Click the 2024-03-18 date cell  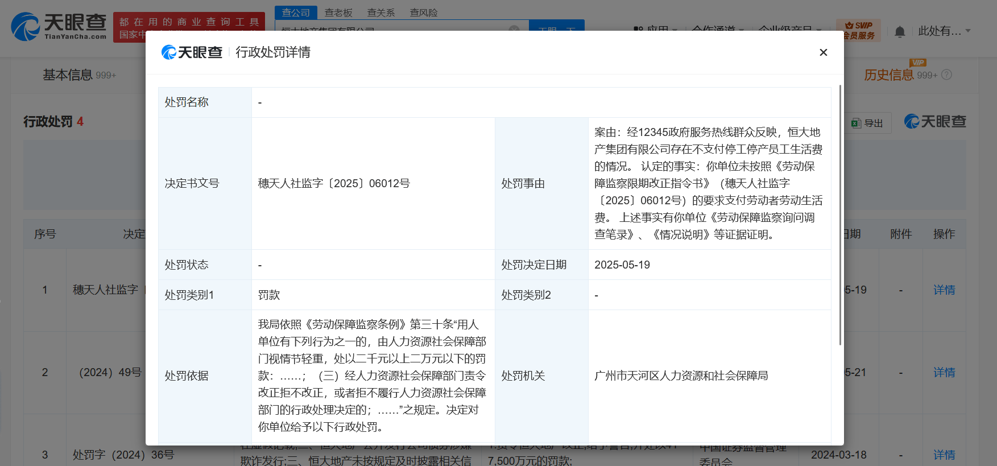(839, 455)
